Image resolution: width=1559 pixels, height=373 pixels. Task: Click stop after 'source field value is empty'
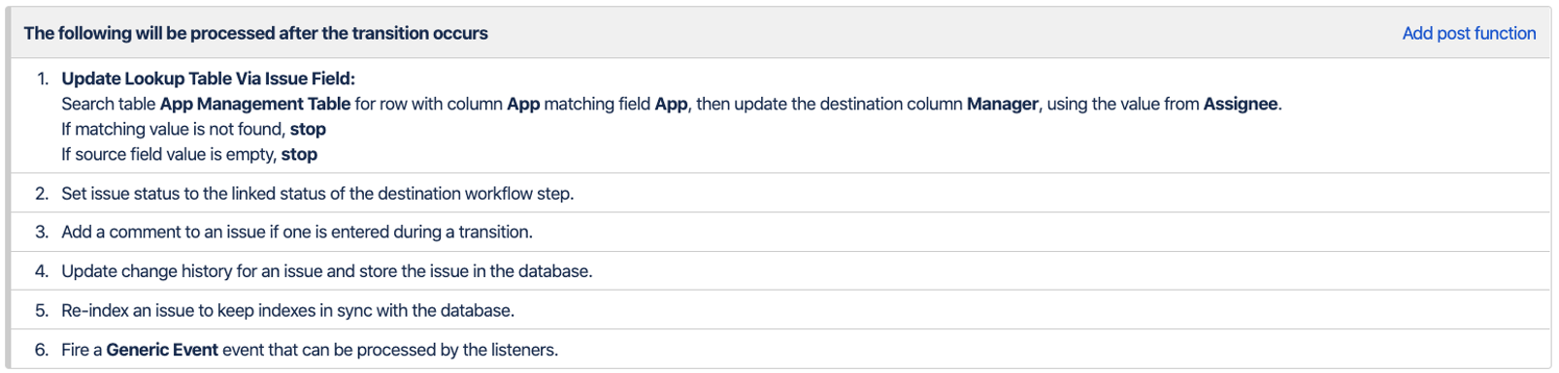pos(299,154)
